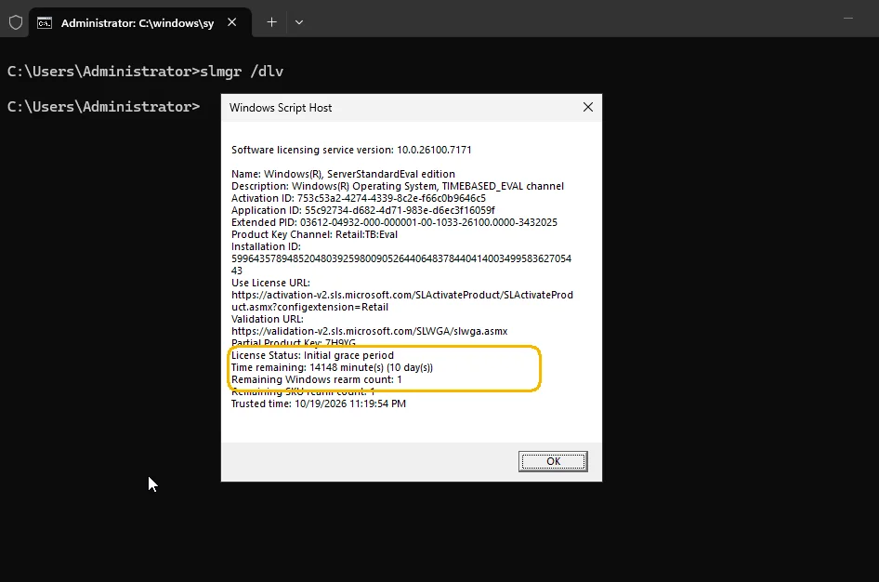Click the Windows Script Host title text
The image size is (879, 582).
click(281, 108)
